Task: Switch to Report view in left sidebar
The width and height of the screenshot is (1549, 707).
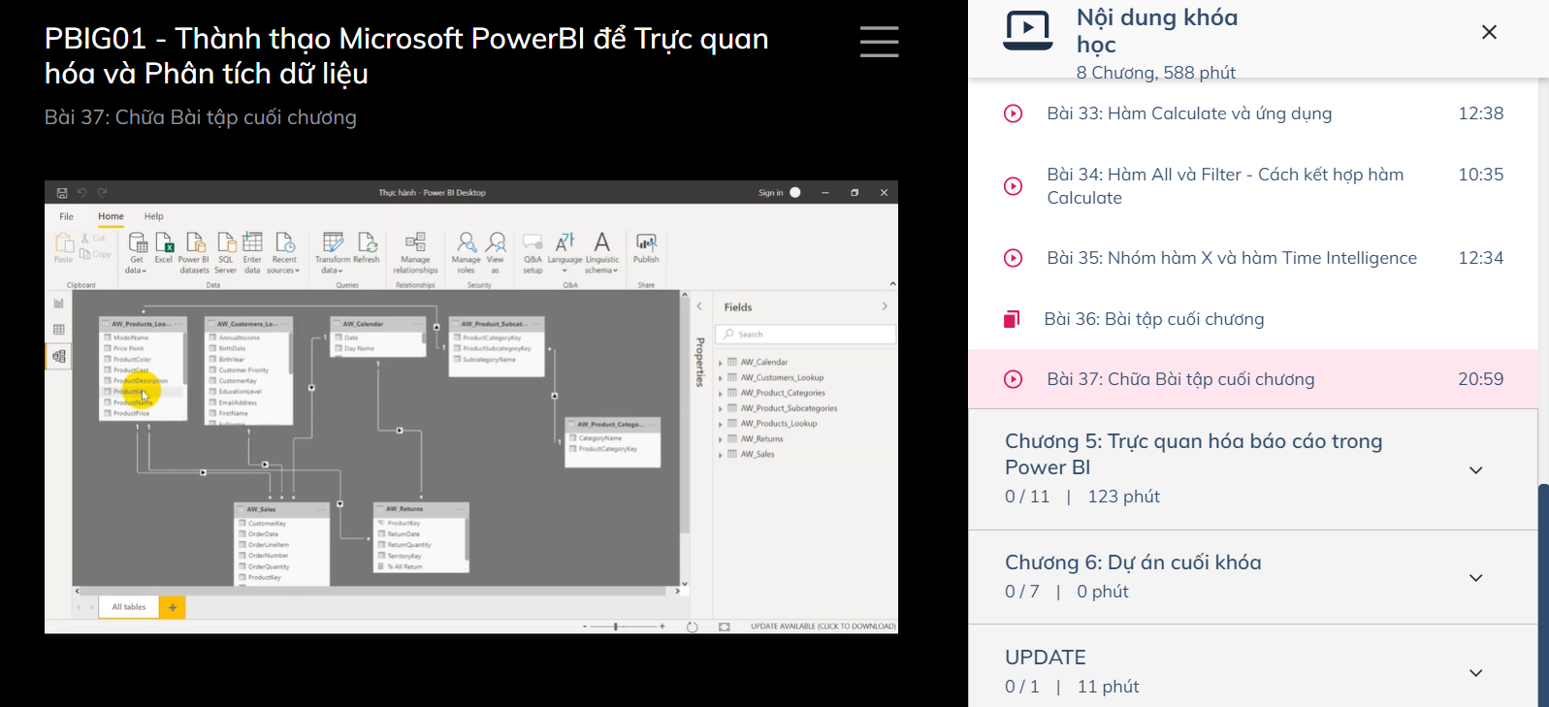Action: tap(59, 304)
